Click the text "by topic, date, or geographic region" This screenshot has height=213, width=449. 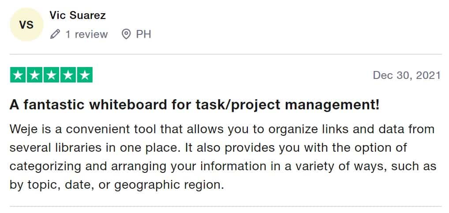pos(116,184)
